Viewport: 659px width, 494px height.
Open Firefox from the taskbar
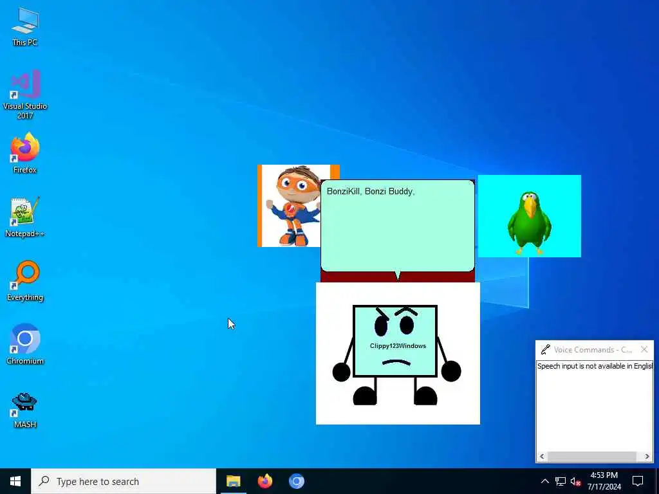[265, 481]
